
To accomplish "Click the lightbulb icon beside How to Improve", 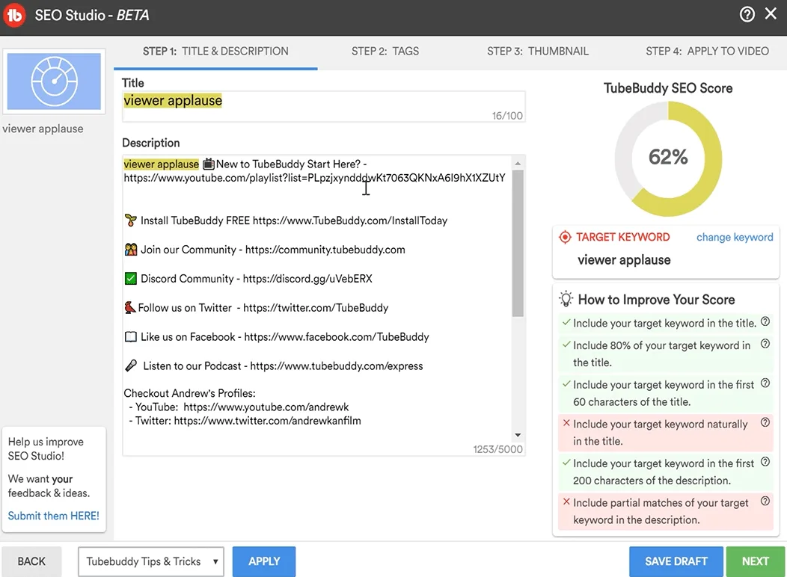I will [x=566, y=299].
